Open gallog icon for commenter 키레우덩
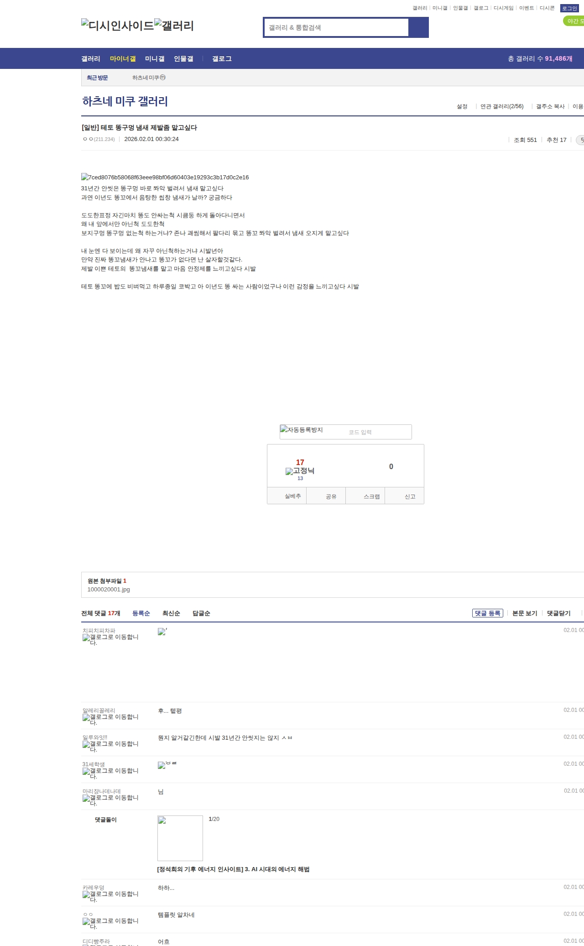 110,897
